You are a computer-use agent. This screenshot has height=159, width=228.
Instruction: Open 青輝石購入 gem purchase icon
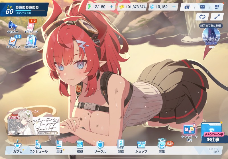click(31, 42)
